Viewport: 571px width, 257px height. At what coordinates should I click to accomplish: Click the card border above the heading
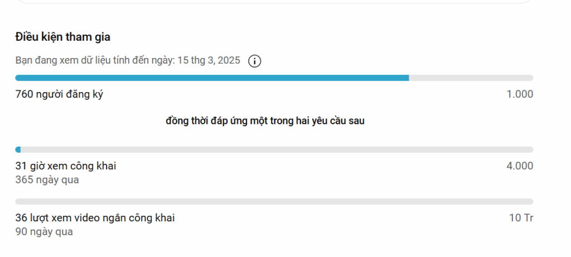[274, 2]
